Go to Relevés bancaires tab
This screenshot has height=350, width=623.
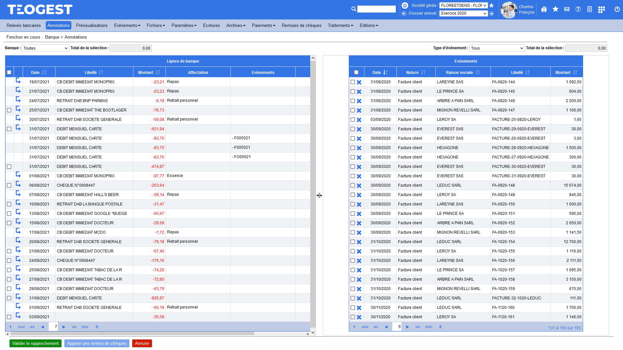click(24, 26)
